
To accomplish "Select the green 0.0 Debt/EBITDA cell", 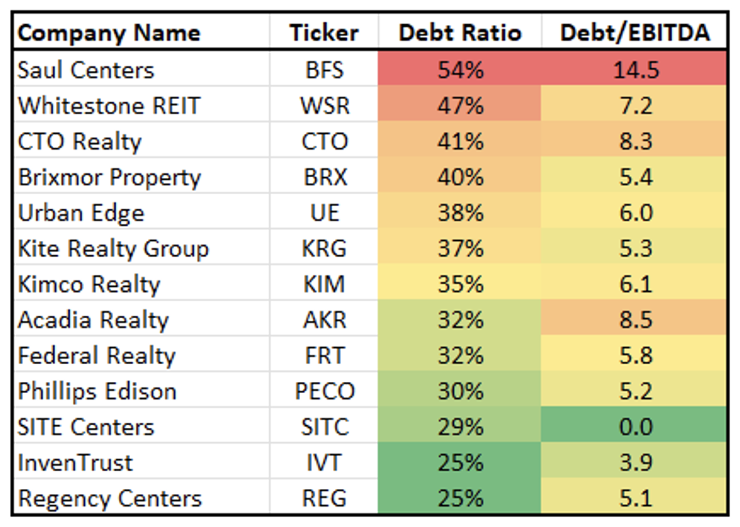I will (635, 427).
